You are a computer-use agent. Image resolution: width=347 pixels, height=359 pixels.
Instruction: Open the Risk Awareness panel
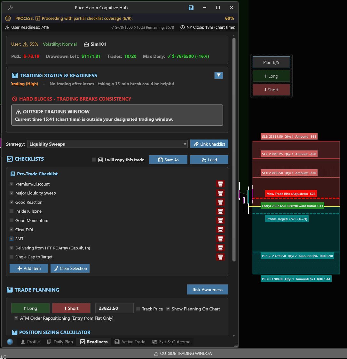click(x=207, y=289)
